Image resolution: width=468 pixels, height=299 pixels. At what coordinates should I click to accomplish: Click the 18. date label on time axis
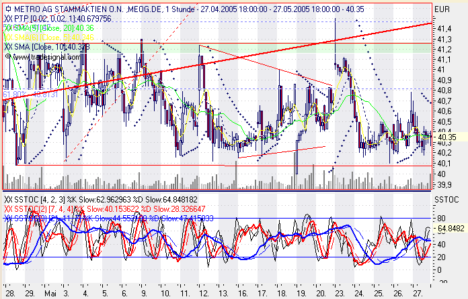pos(282,294)
